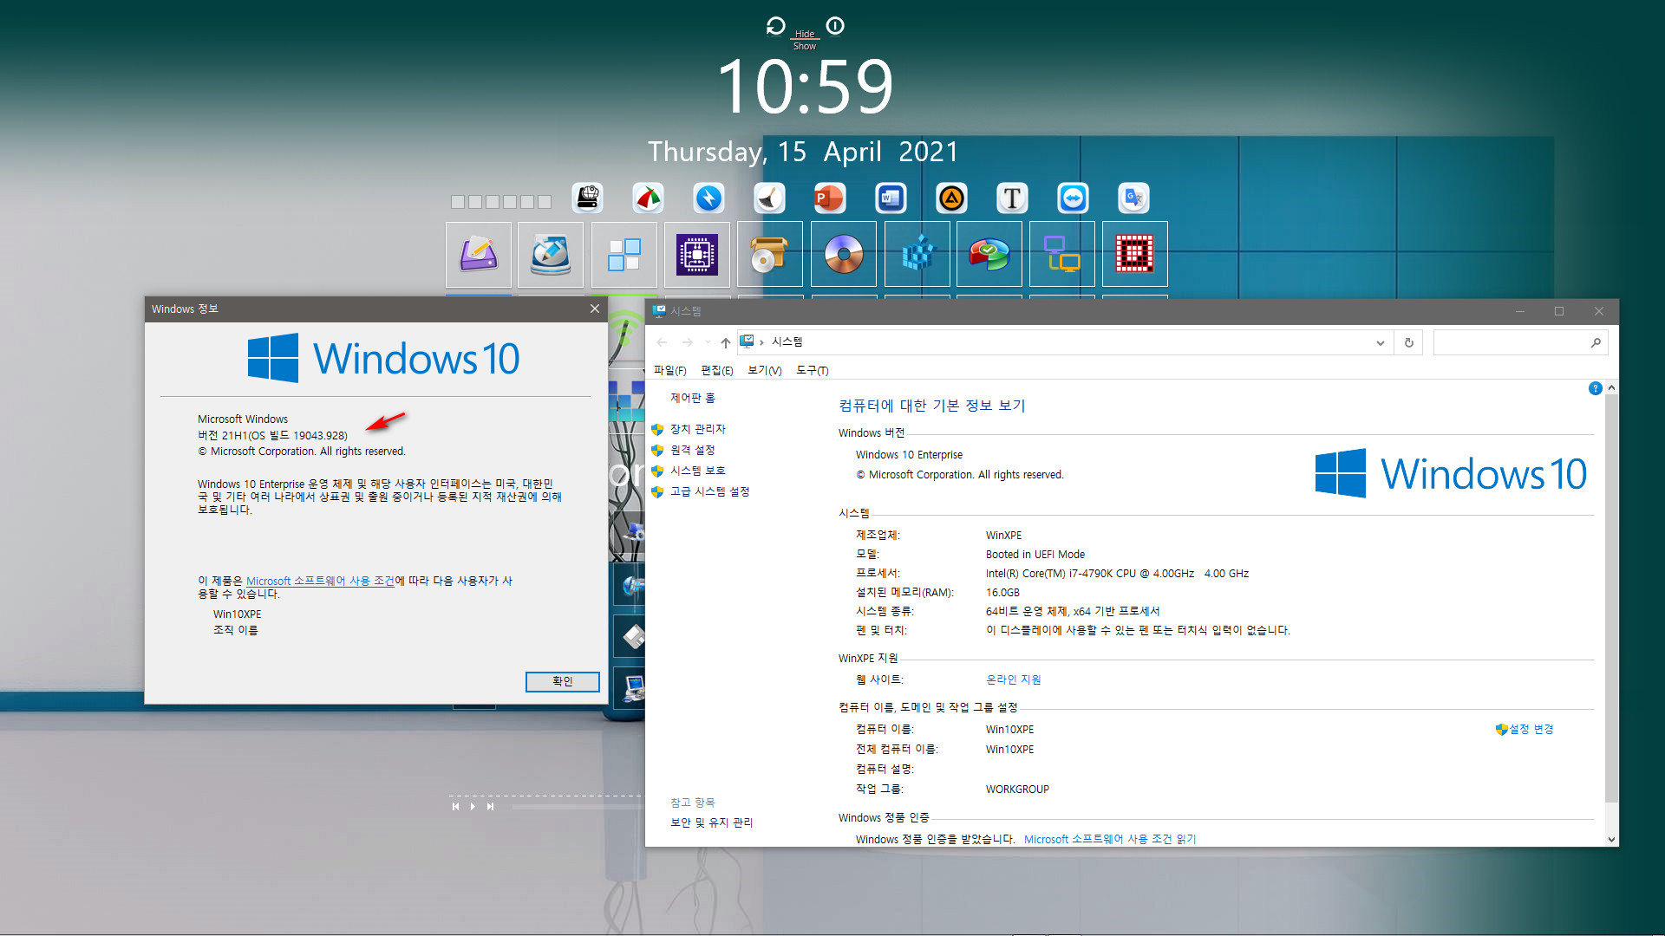The image size is (1665, 936).
Task: Open the blue disk partition editor tile
Action: pyautogui.click(x=551, y=254)
